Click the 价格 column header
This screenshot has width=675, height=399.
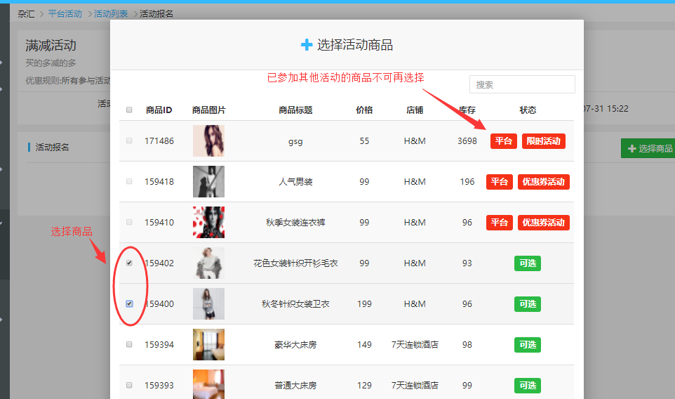tap(364, 110)
